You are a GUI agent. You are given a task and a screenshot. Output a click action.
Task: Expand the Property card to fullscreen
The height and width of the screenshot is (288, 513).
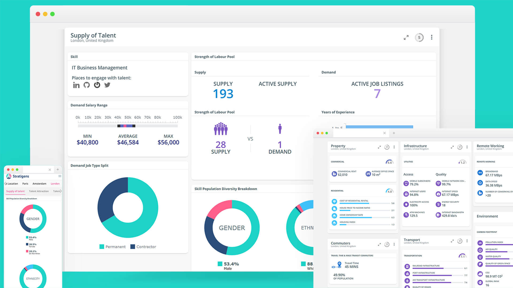click(x=379, y=147)
